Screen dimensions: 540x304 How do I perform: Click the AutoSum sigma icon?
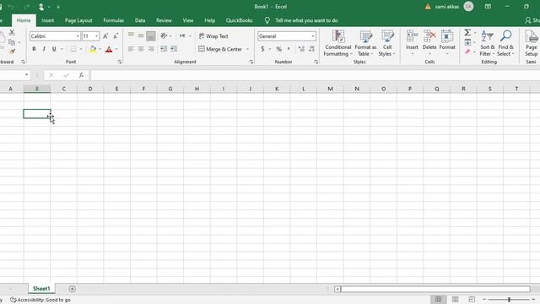(x=467, y=32)
